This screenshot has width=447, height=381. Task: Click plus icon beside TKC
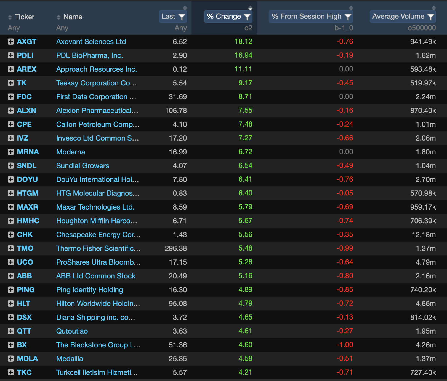tap(11, 372)
